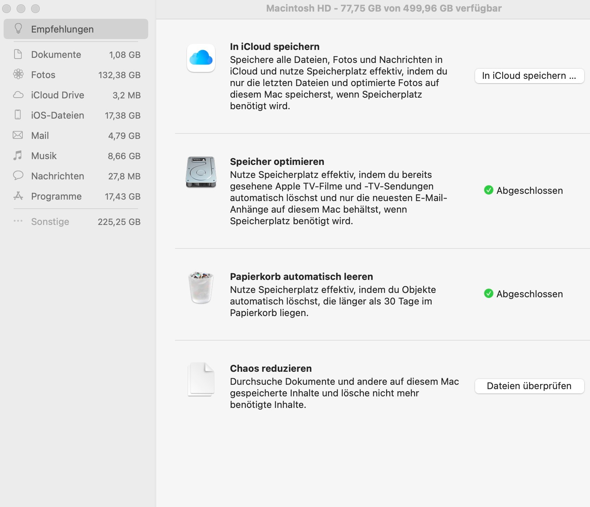This screenshot has height=507, width=590.
Task: Click the Fotos flower icon in sidebar
Action: coord(18,74)
